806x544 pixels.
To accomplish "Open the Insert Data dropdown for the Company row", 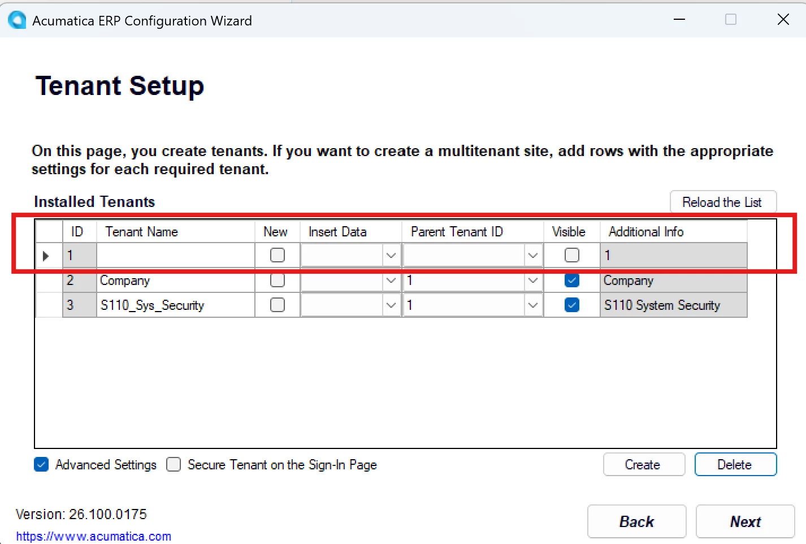I will [391, 280].
